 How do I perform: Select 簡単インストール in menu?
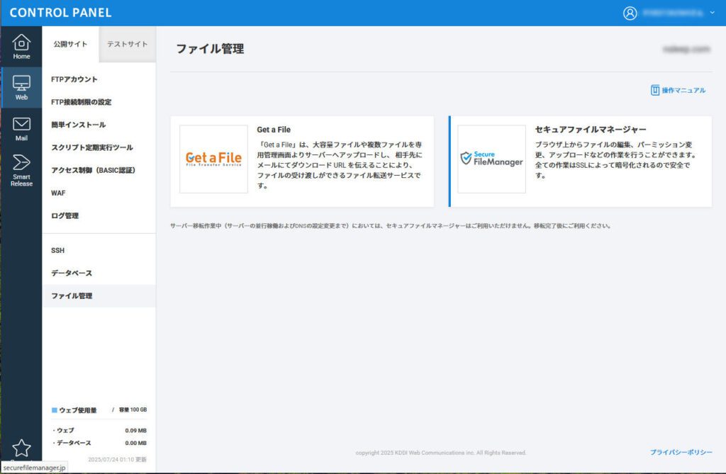78,125
